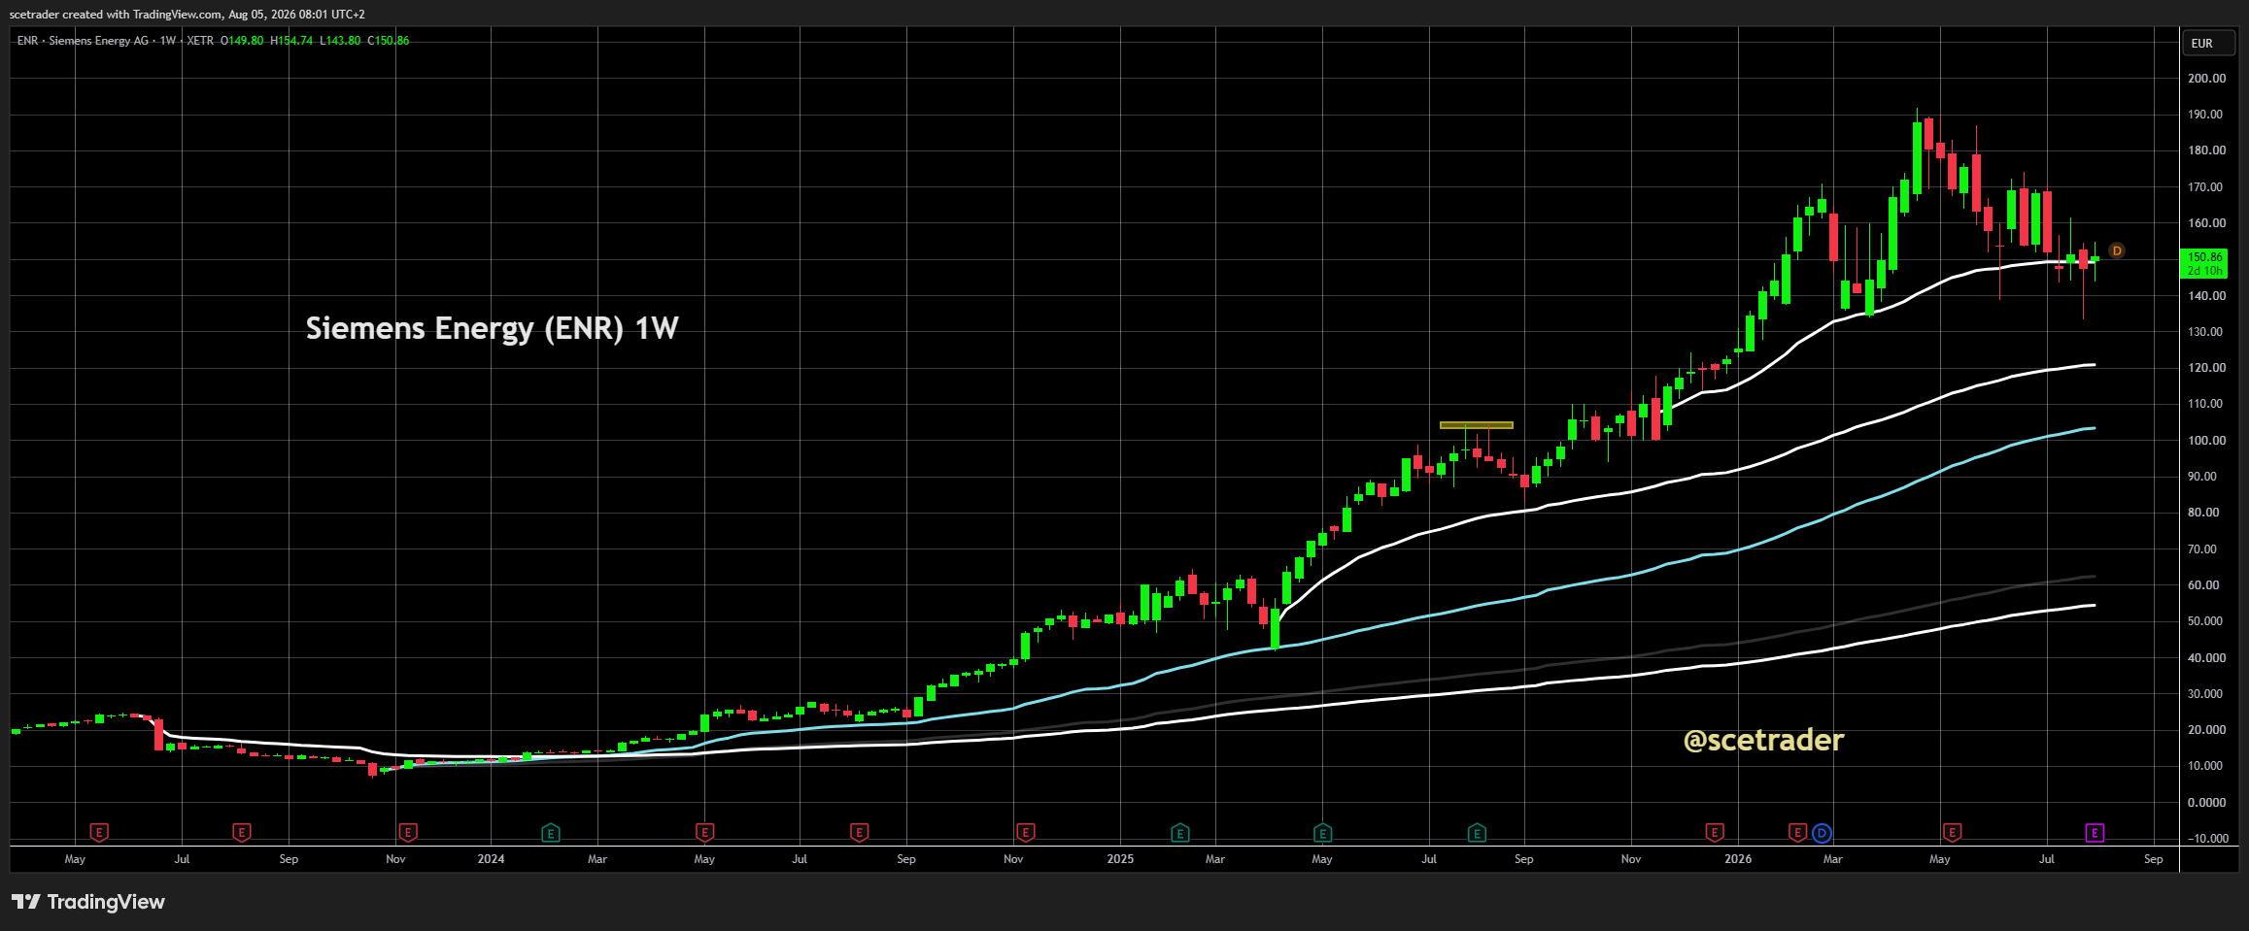Viewport: 2249px width, 931px height.
Task: Select the yellow rectangle drawing above the 2025 candles
Action: [x=1477, y=424]
